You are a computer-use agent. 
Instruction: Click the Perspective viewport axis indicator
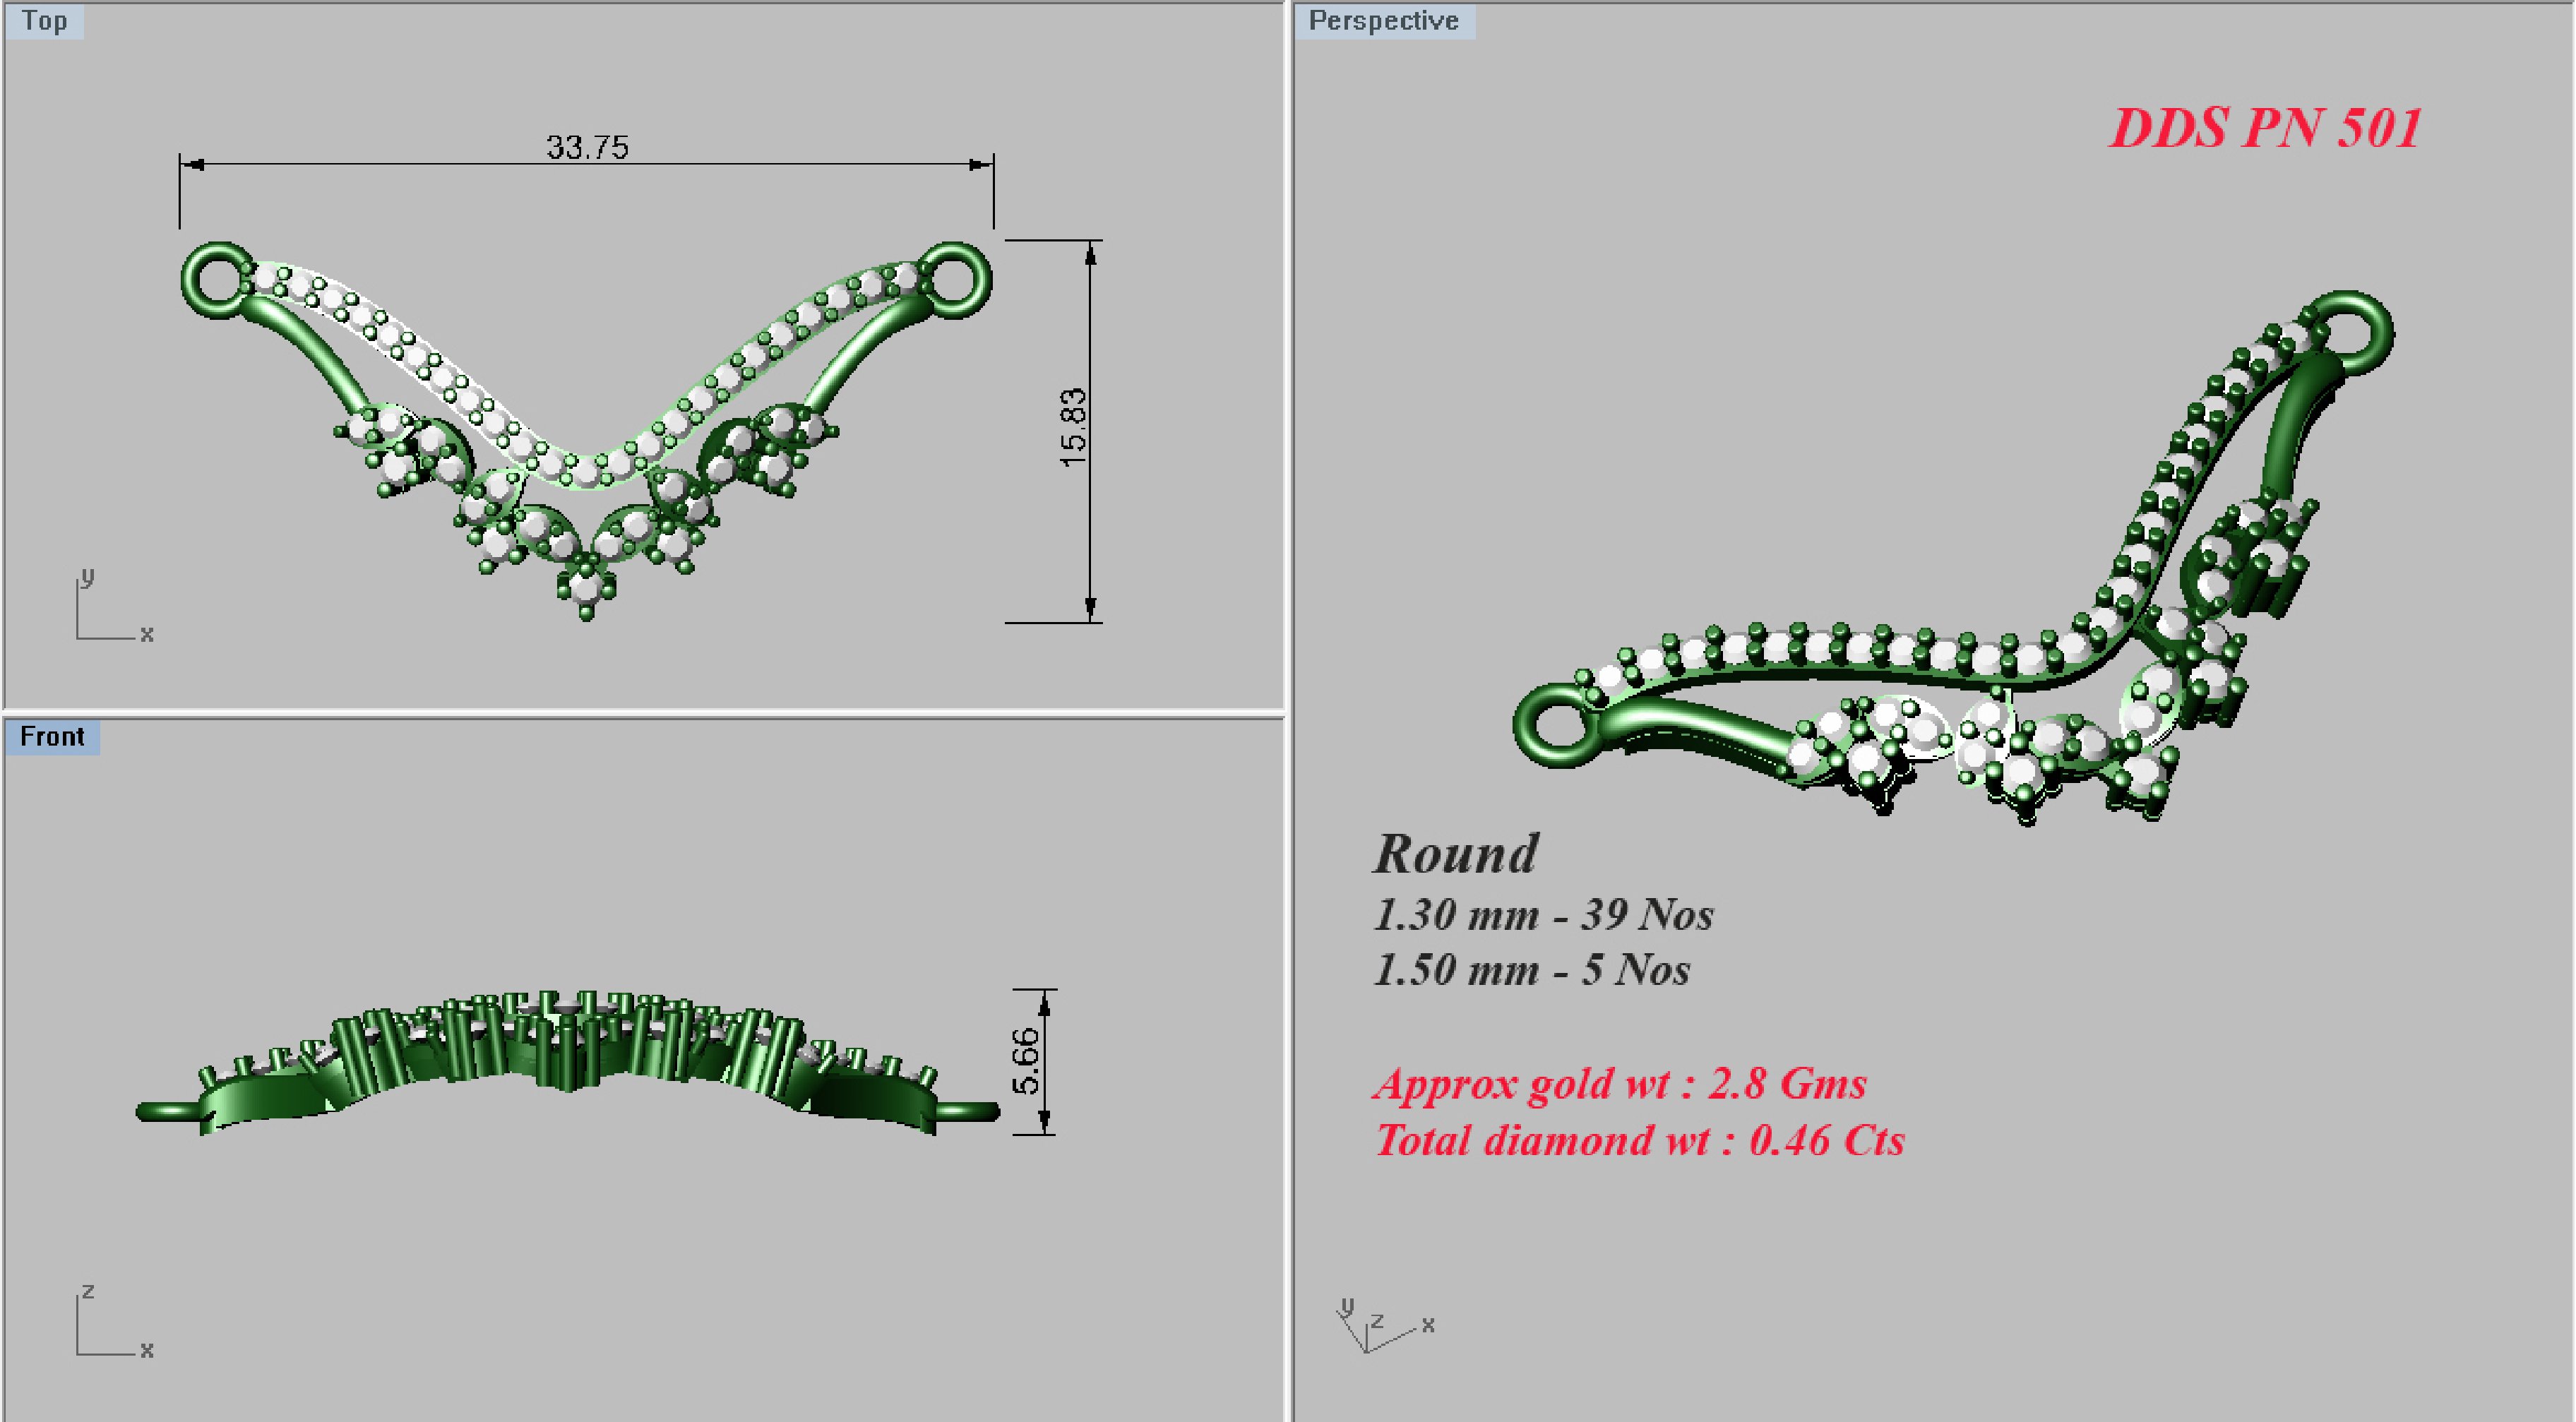1385,1325
